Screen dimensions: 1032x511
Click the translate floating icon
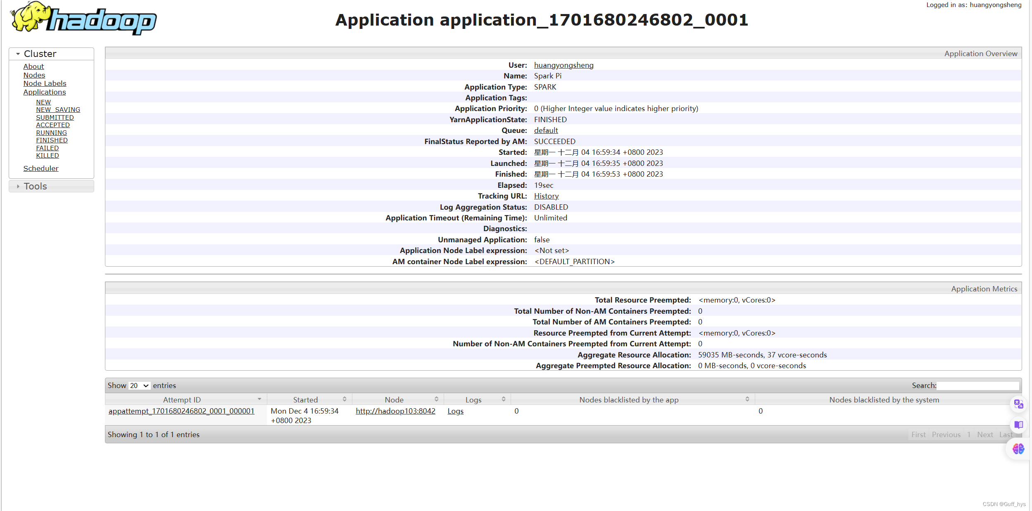[x=1018, y=404]
